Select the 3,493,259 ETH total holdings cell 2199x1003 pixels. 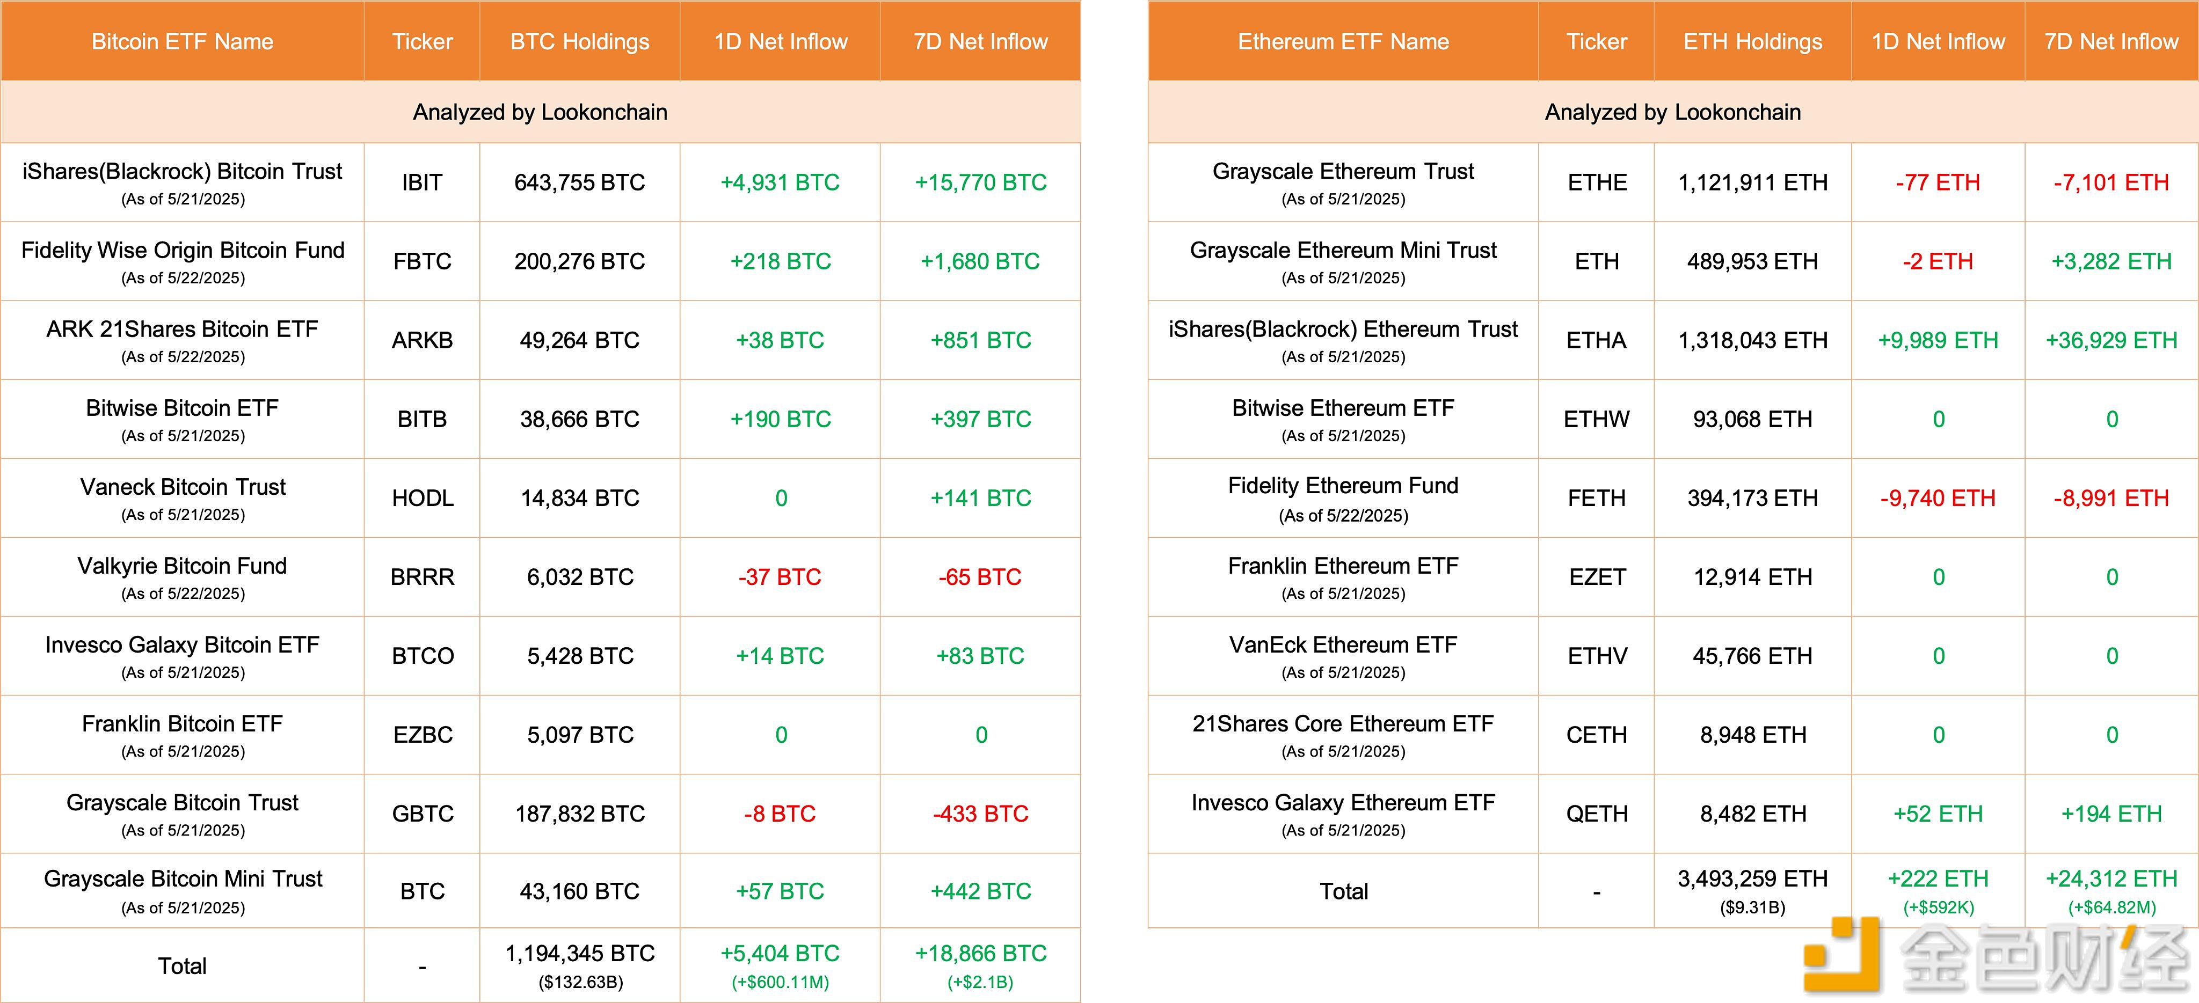(x=1752, y=879)
